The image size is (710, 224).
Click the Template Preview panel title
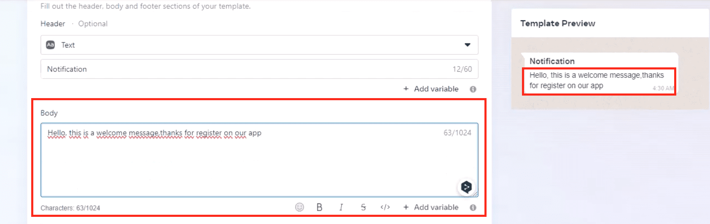click(x=557, y=24)
